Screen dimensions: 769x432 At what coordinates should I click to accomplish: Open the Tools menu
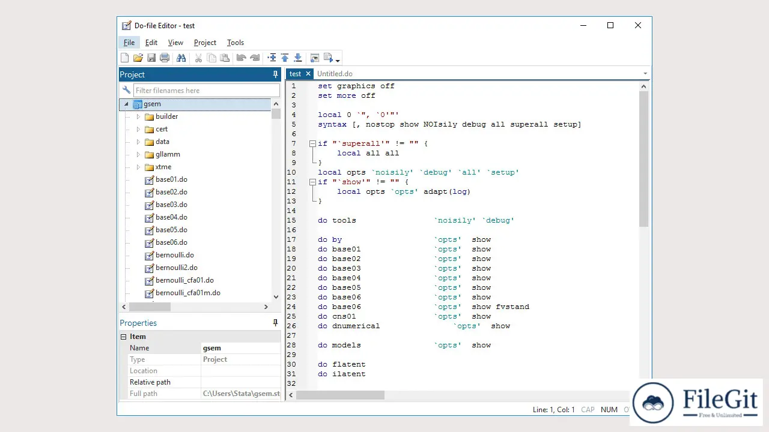236,43
